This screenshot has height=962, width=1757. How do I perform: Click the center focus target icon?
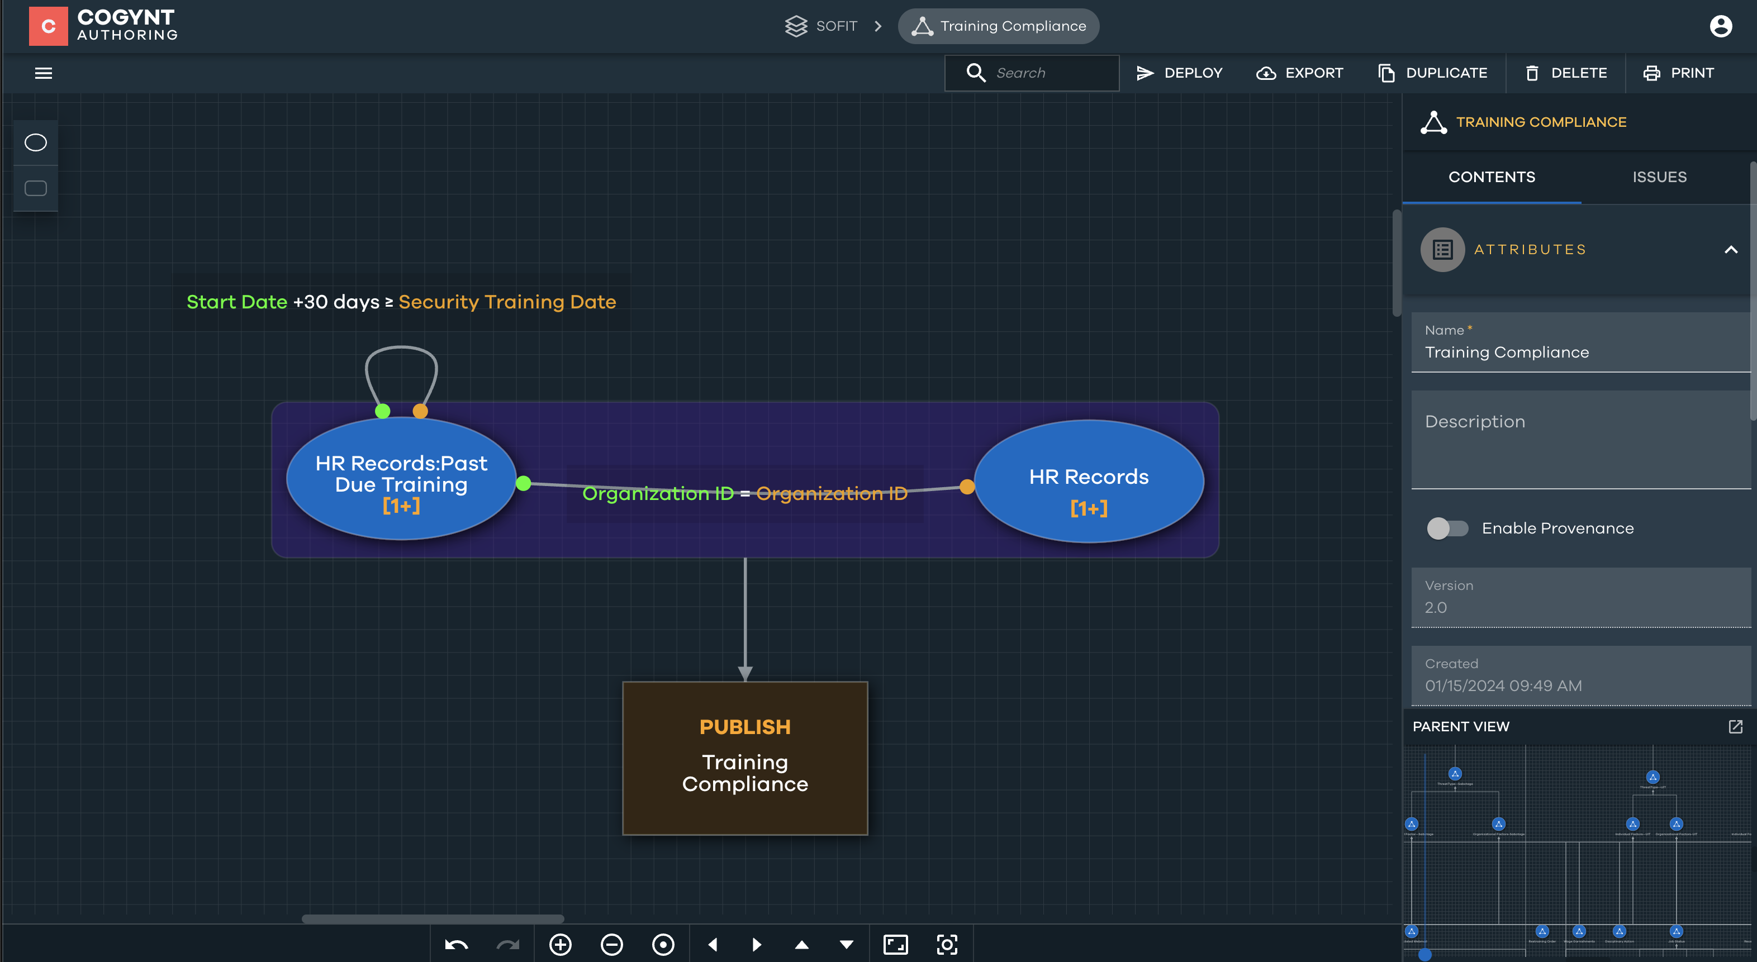947,944
